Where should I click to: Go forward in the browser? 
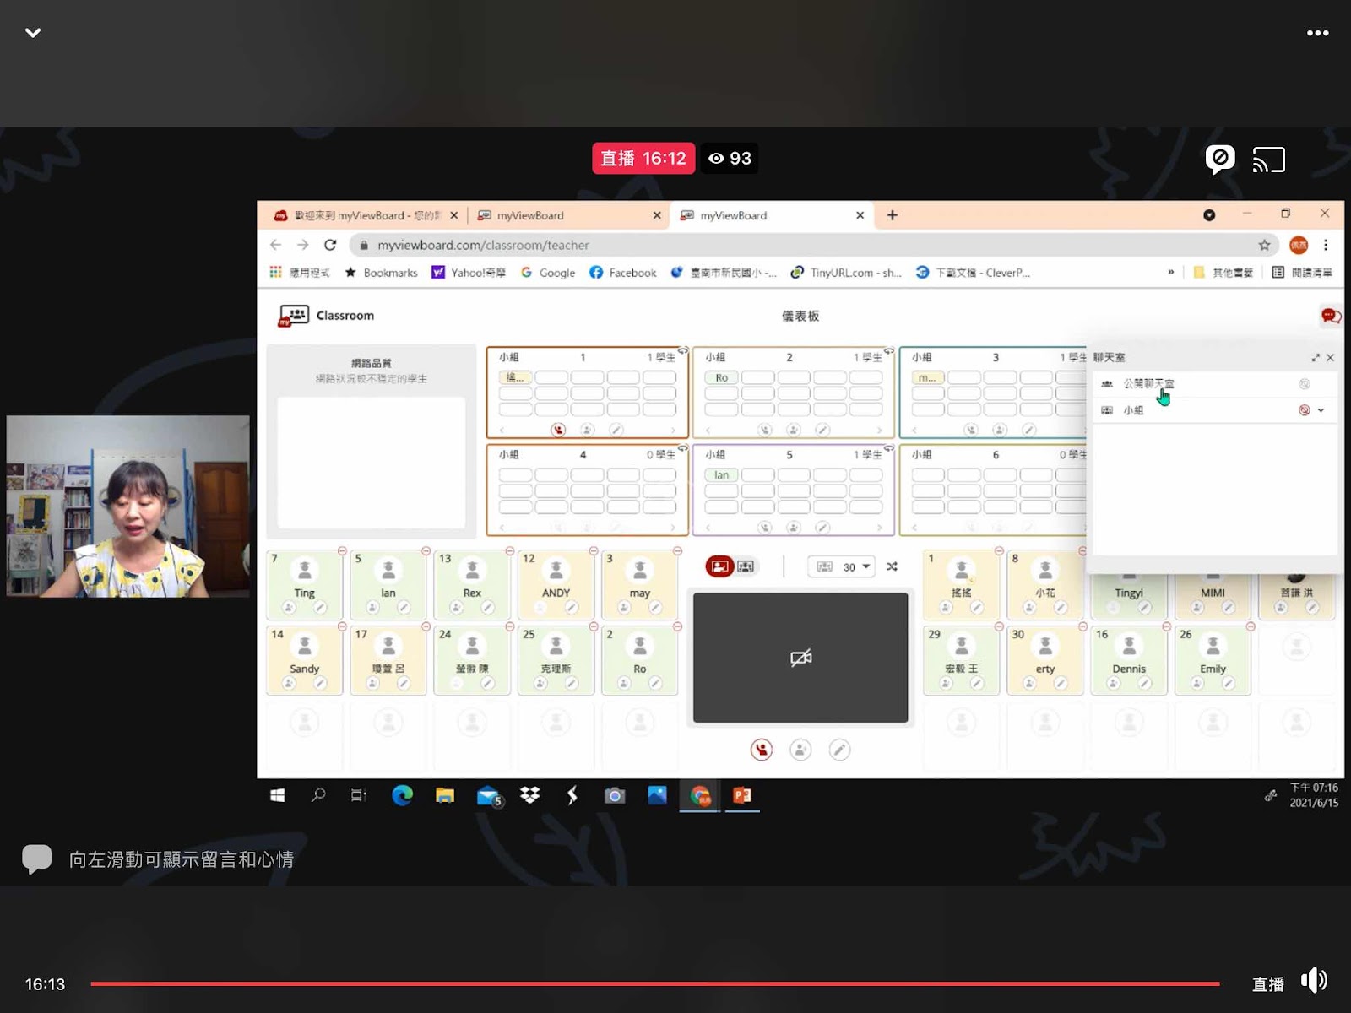click(x=302, y=245)
